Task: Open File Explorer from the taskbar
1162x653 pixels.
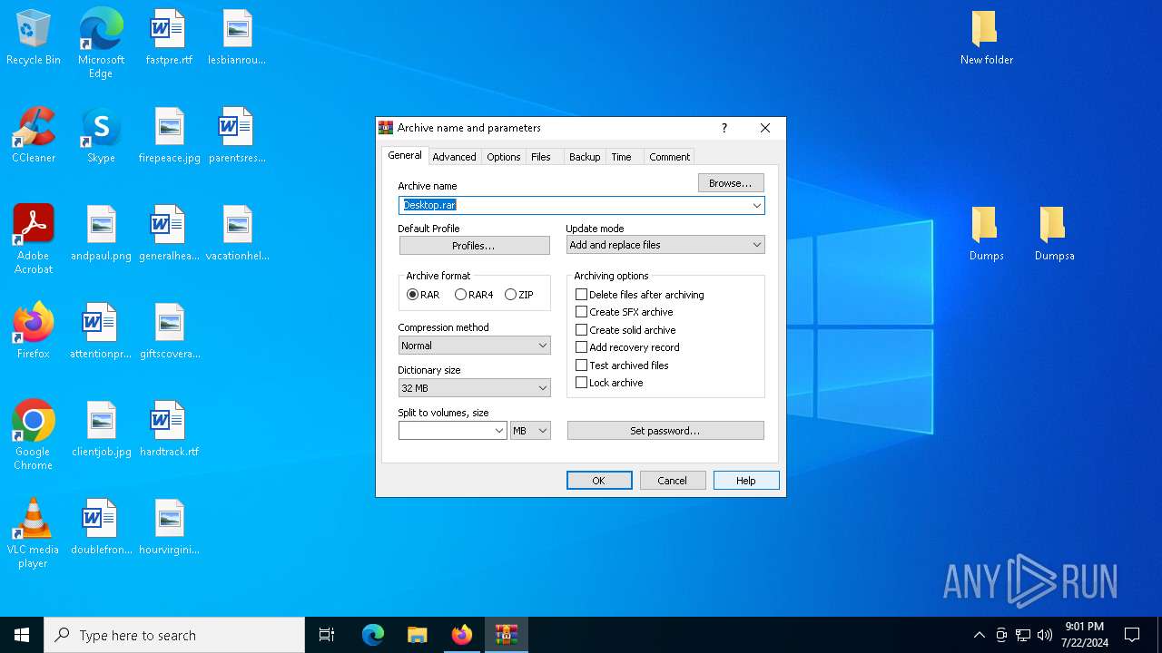Action: (418, 635)
